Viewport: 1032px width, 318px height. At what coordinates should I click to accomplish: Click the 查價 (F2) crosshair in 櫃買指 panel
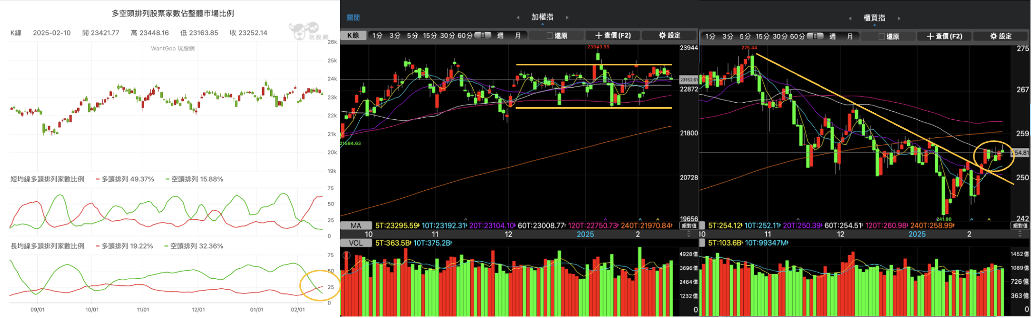[x=944, y=36]
